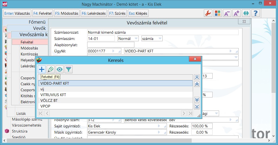Jump to bottom of search list
Screen dimensions: 278x145
(197, 106)
